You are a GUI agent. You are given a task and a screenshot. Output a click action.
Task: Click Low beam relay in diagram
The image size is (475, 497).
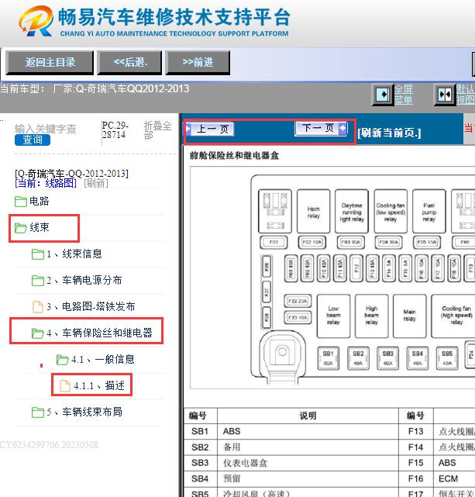coord(333,316)
